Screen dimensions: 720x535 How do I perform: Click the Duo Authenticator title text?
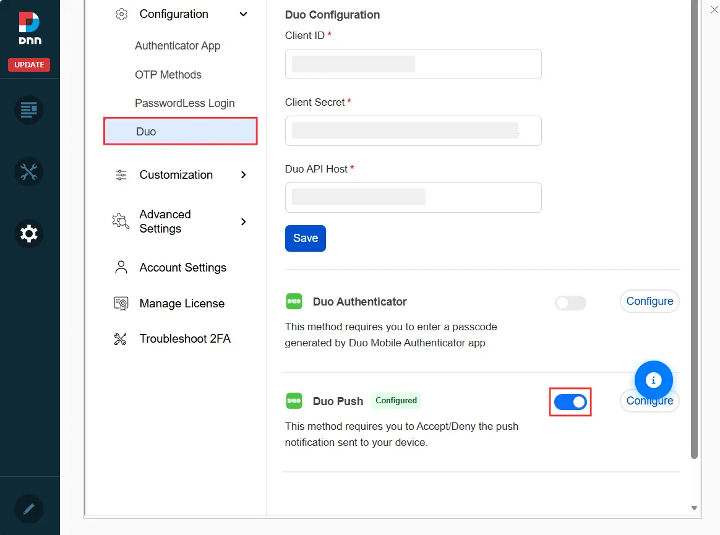click(360, 302)
